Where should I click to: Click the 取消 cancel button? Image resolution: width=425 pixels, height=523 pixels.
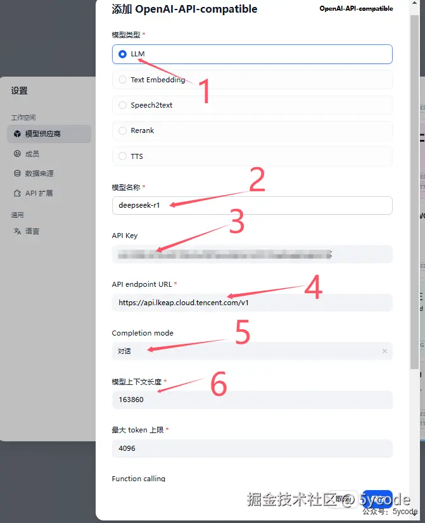coord(343,499)
